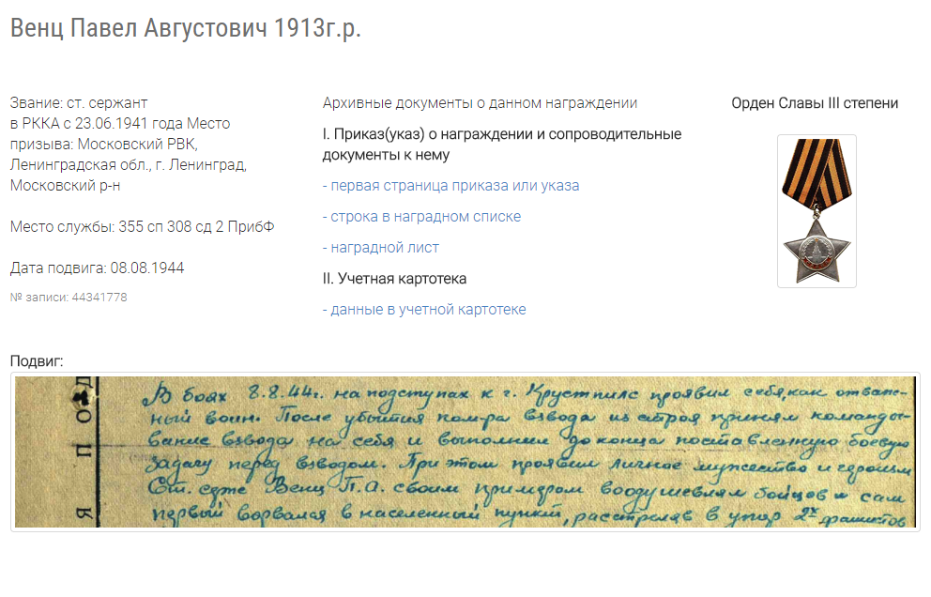Click the 'Подвиг:' label above the scan
The width and height of the screenshot is (931, 597).
37,360
